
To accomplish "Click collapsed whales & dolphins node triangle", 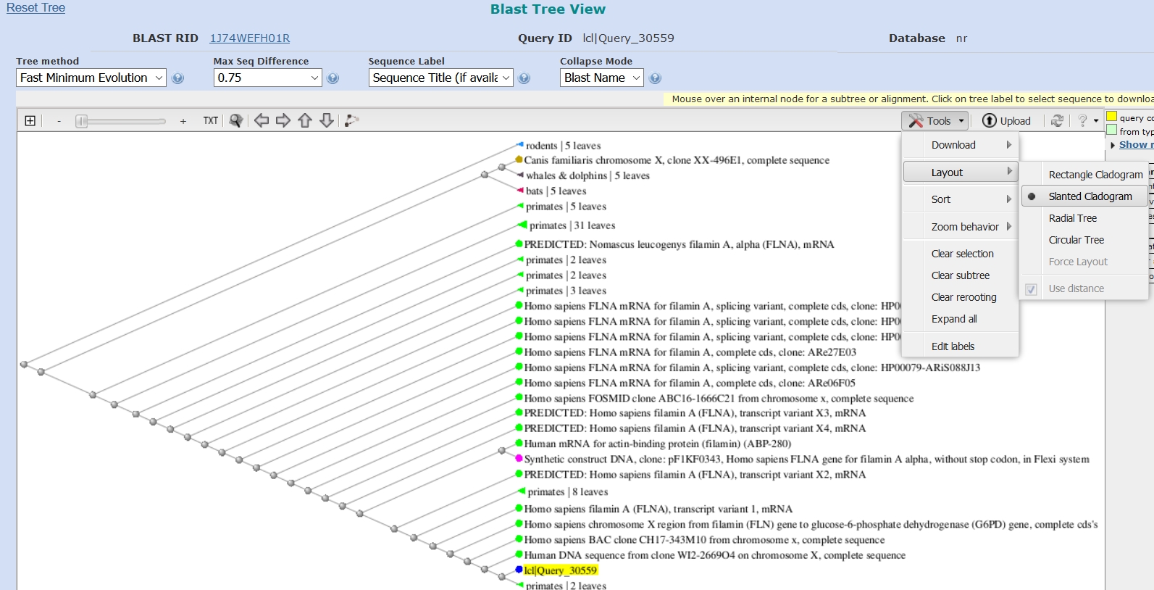I will point(519,175).
